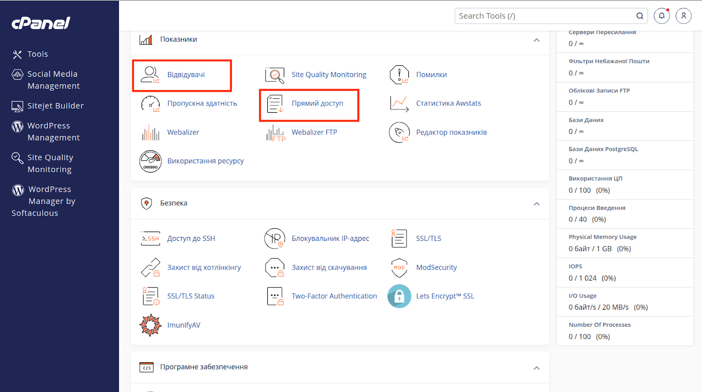The height and width of the screenshot is (392, 702).
Task: Click the cPanel logo
Action: point(40,23)
